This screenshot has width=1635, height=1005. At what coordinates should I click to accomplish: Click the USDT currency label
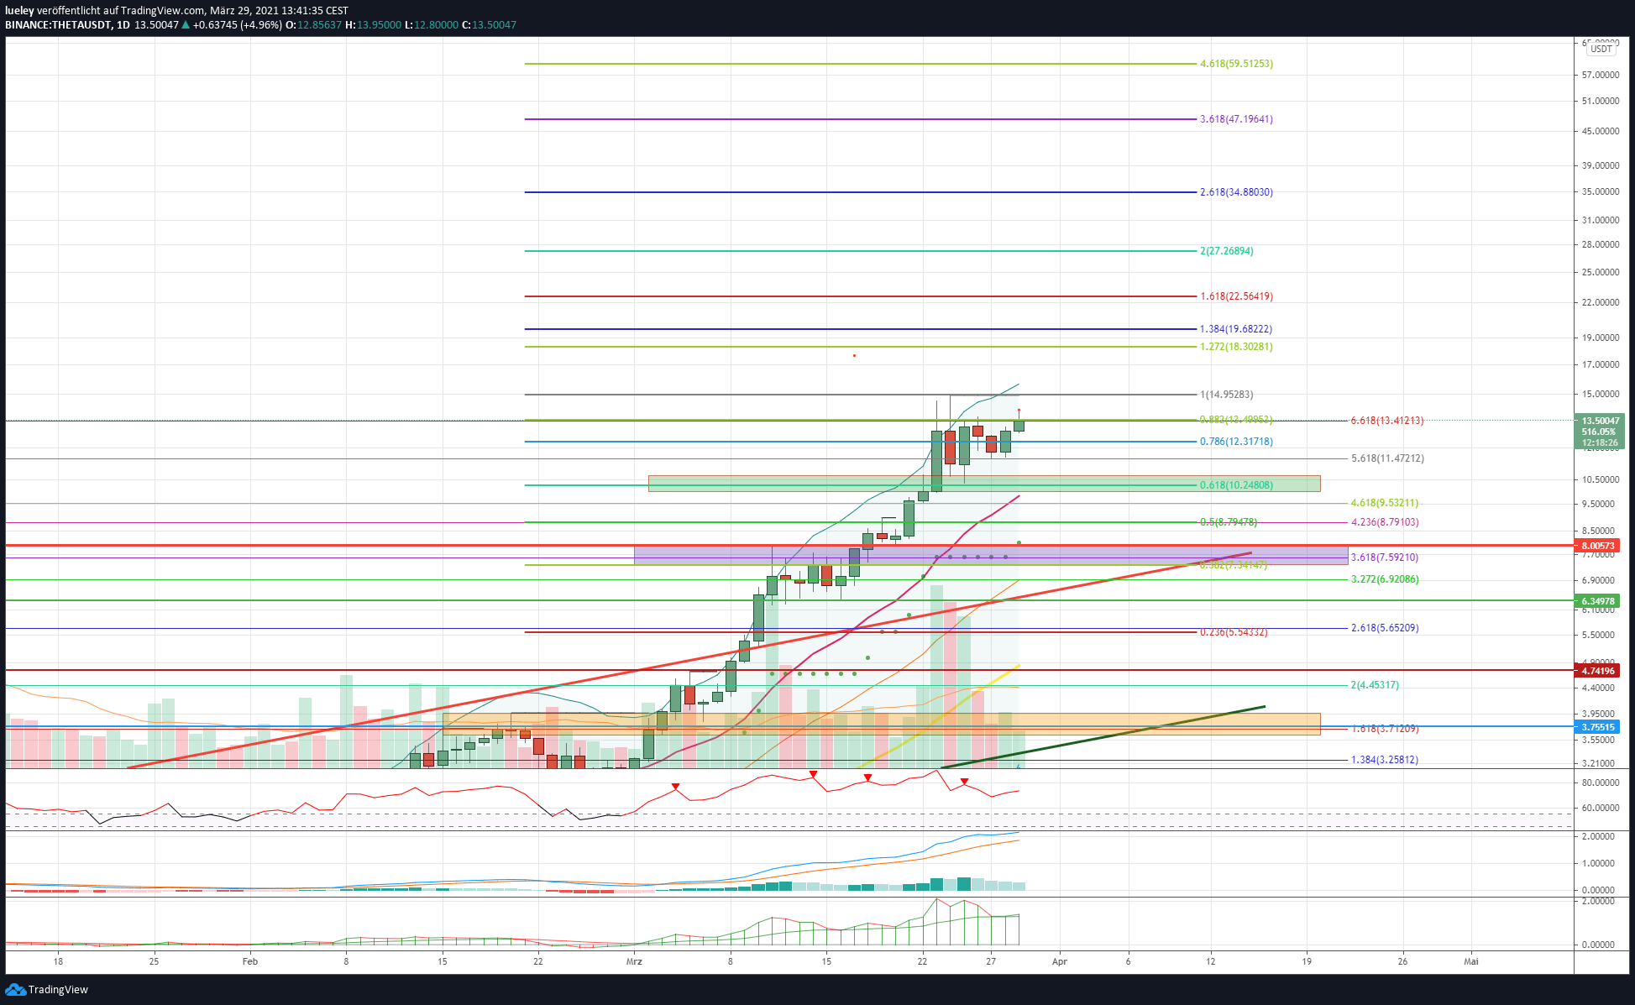1601,49
